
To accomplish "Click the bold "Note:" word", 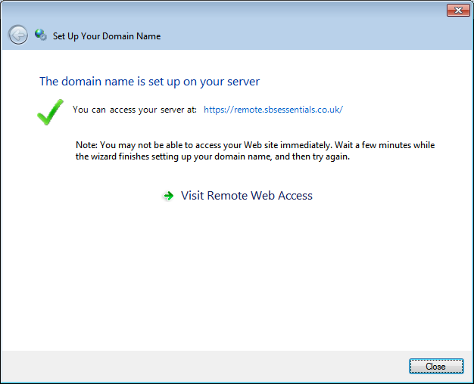I will [87, 145].
